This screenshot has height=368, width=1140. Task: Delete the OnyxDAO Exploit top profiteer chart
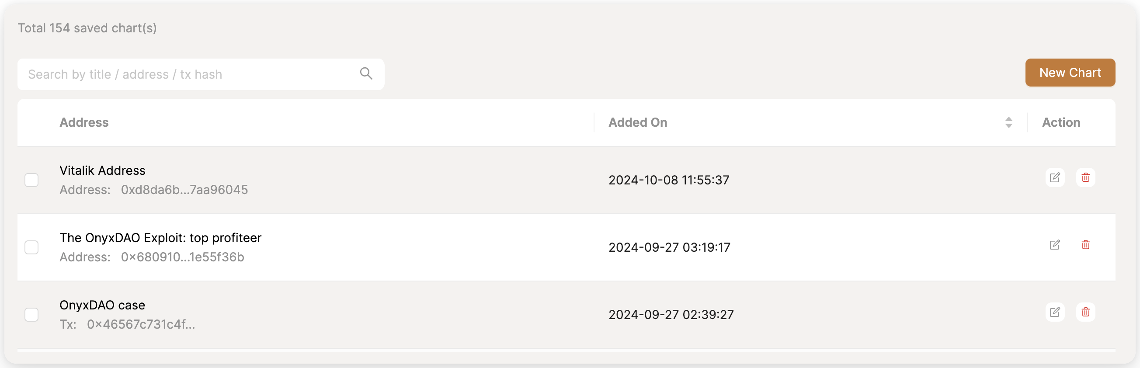coord(1085,245)
